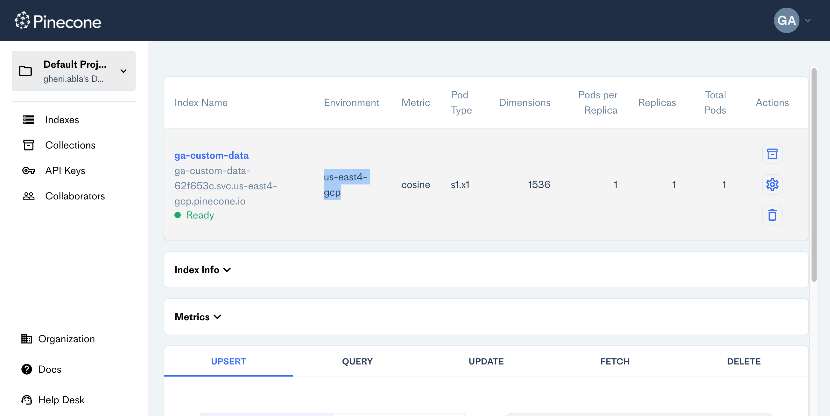830x416 pixels.
Task: Create a collection from ga-custom-data using the archive icon
Action: [x=772, y=154]
